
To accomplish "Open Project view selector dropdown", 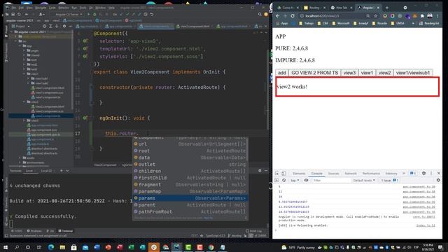I will 20,27.
